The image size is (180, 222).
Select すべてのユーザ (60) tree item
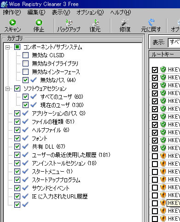click(x=62, y=97)
